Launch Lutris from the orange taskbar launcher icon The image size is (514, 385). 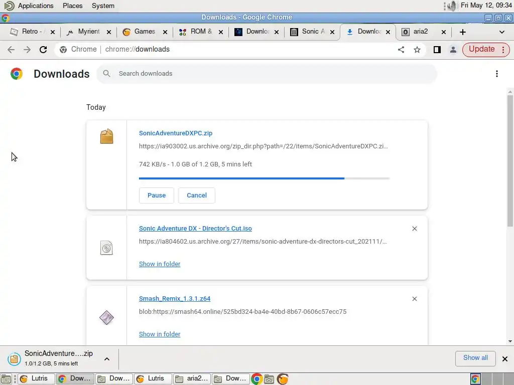(x=283, y=379)
